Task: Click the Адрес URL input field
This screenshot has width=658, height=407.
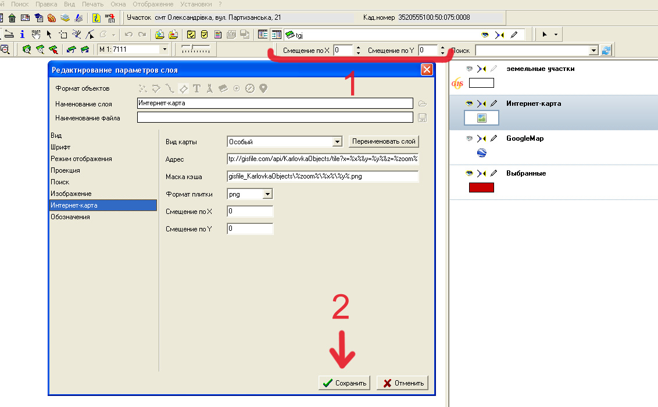Action: pos(322,159)
